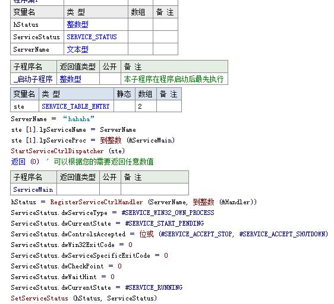Click the SetServiceStatus call line

tap(84, 298)
